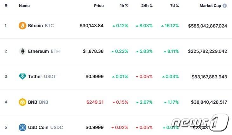This screenshot has height=135, width=232.
Task: Open the Tether USDT coin page
Action: [41, 77]
